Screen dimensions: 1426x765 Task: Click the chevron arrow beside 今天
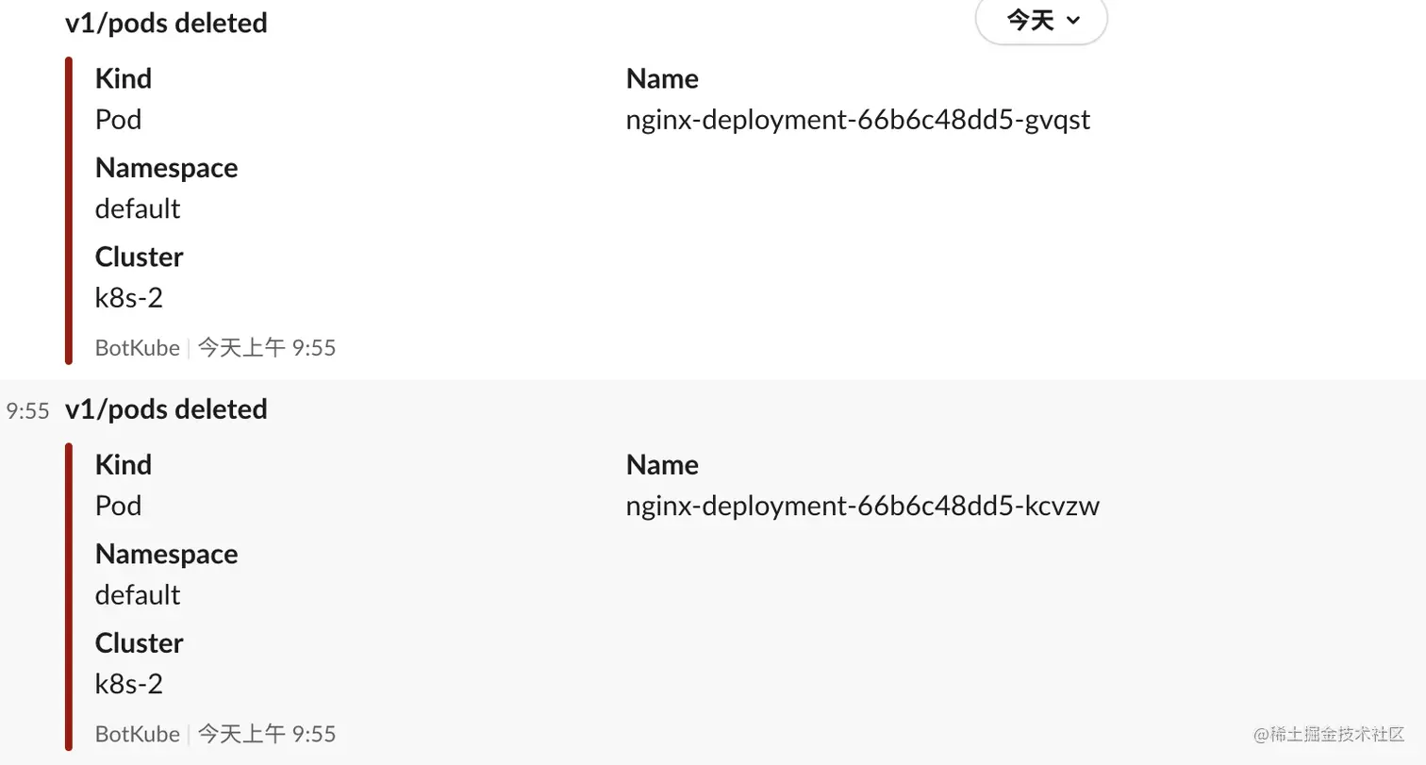[1072, 21]
